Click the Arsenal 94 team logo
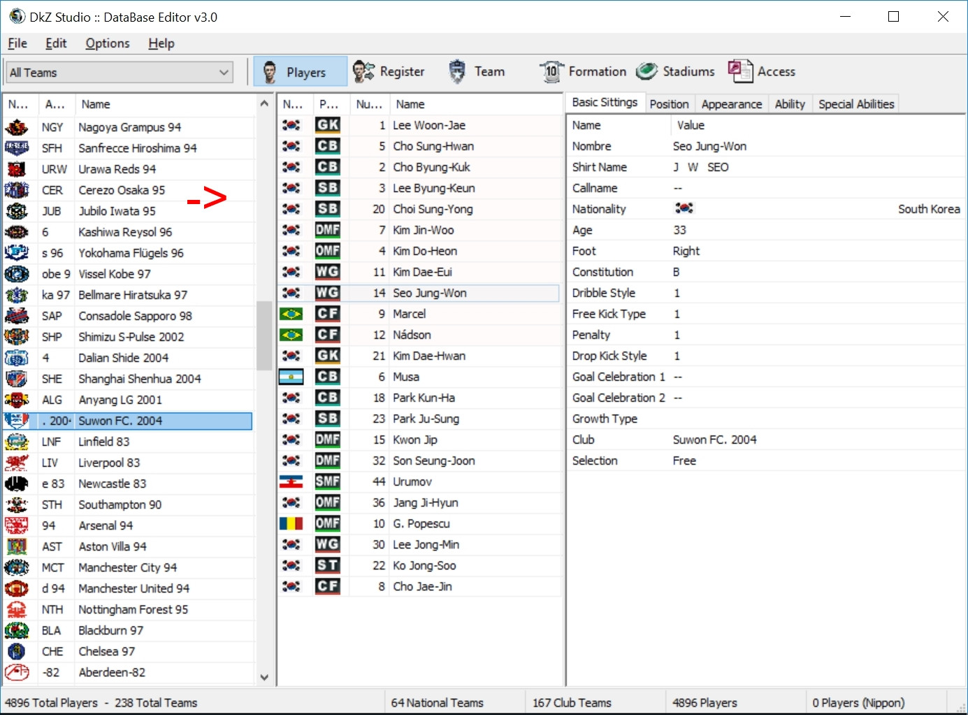Viewport: 968px width, 715px height. tap(17, 526)
